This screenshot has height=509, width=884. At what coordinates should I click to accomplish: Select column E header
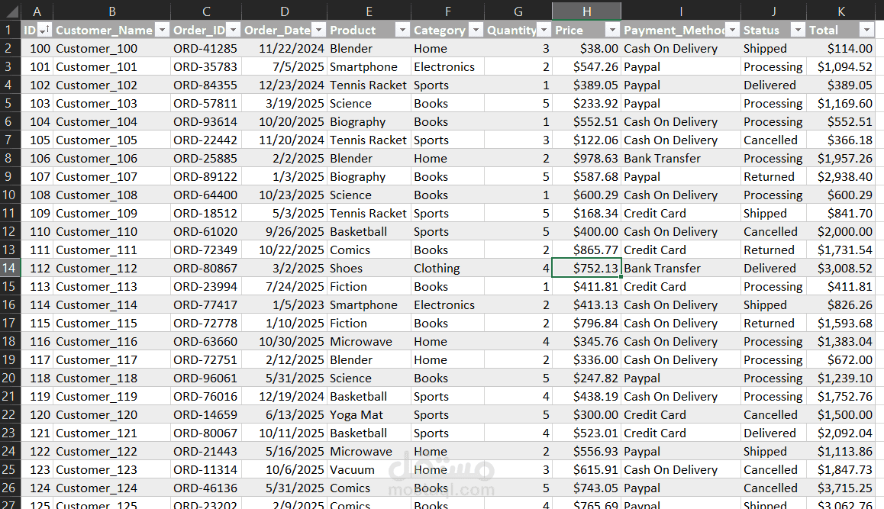click(x=369, y=11)
